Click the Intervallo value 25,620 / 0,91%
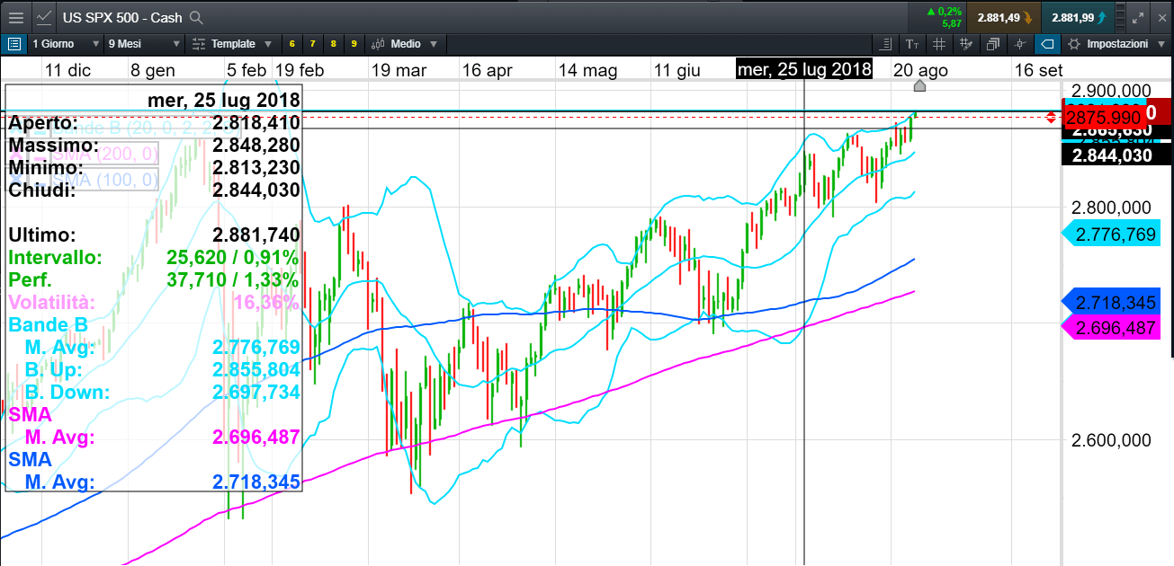 (233, 258)
